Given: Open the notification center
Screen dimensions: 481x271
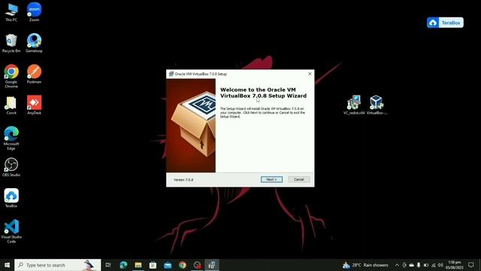Looking at the screenshot, I should (x=471, y=265).
